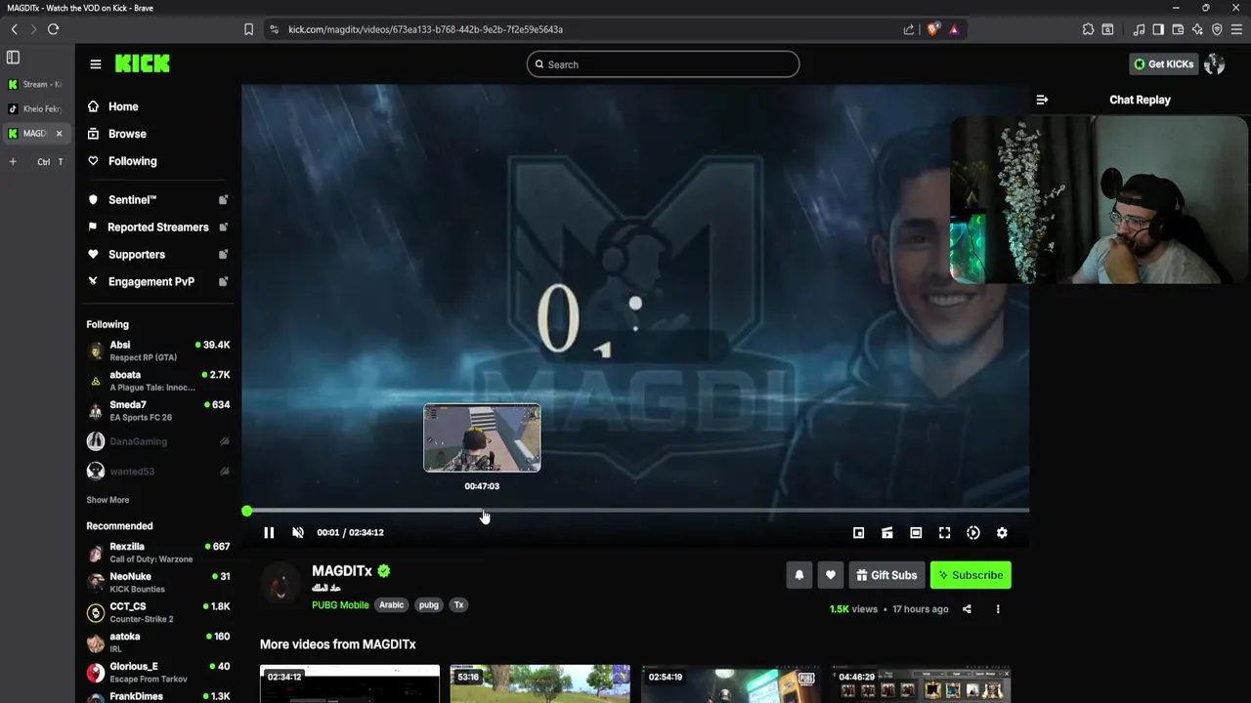Open the 02:54:19 video thumbnail

point(731,683)
